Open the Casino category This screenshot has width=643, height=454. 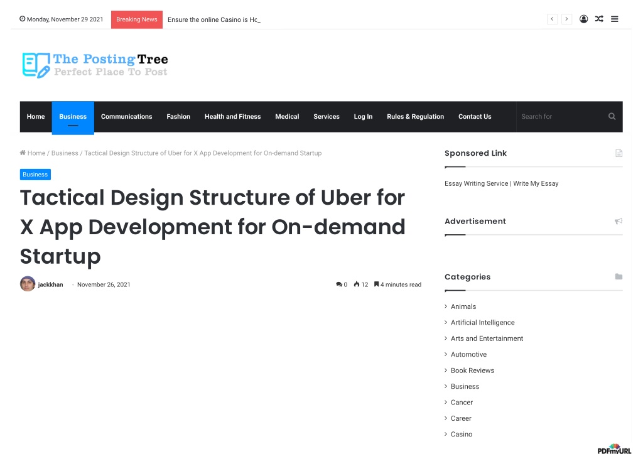point(462,435)
